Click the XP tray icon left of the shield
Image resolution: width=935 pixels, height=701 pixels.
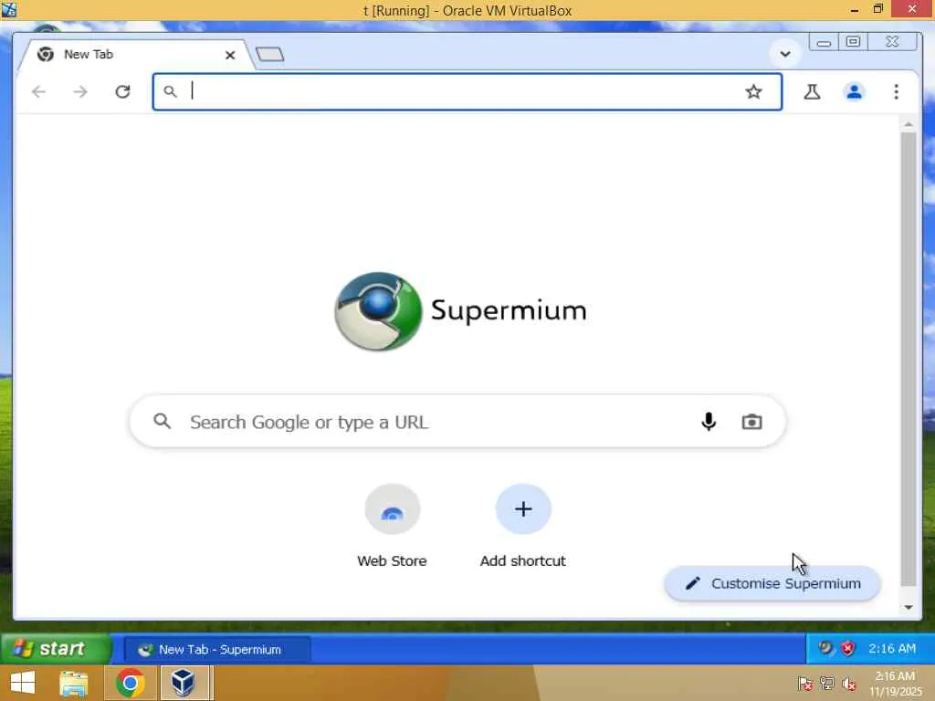pyautogui.click(x=825, y=648)
